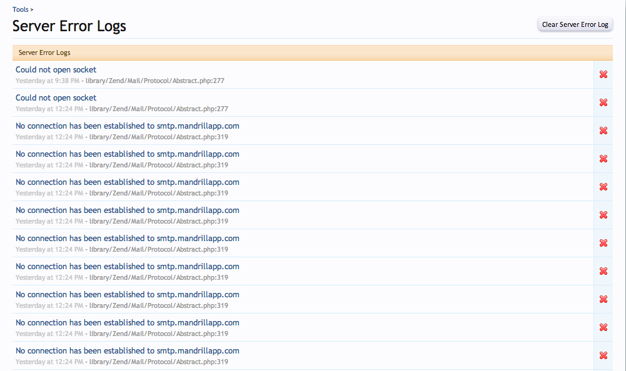Image resolution: width=626 pixels, height=371 pixels.
Task: Delete the 9:38 PM 'Could not open socket' entry
Action: pos(603,74)
